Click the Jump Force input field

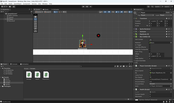[x=161, y=75]
